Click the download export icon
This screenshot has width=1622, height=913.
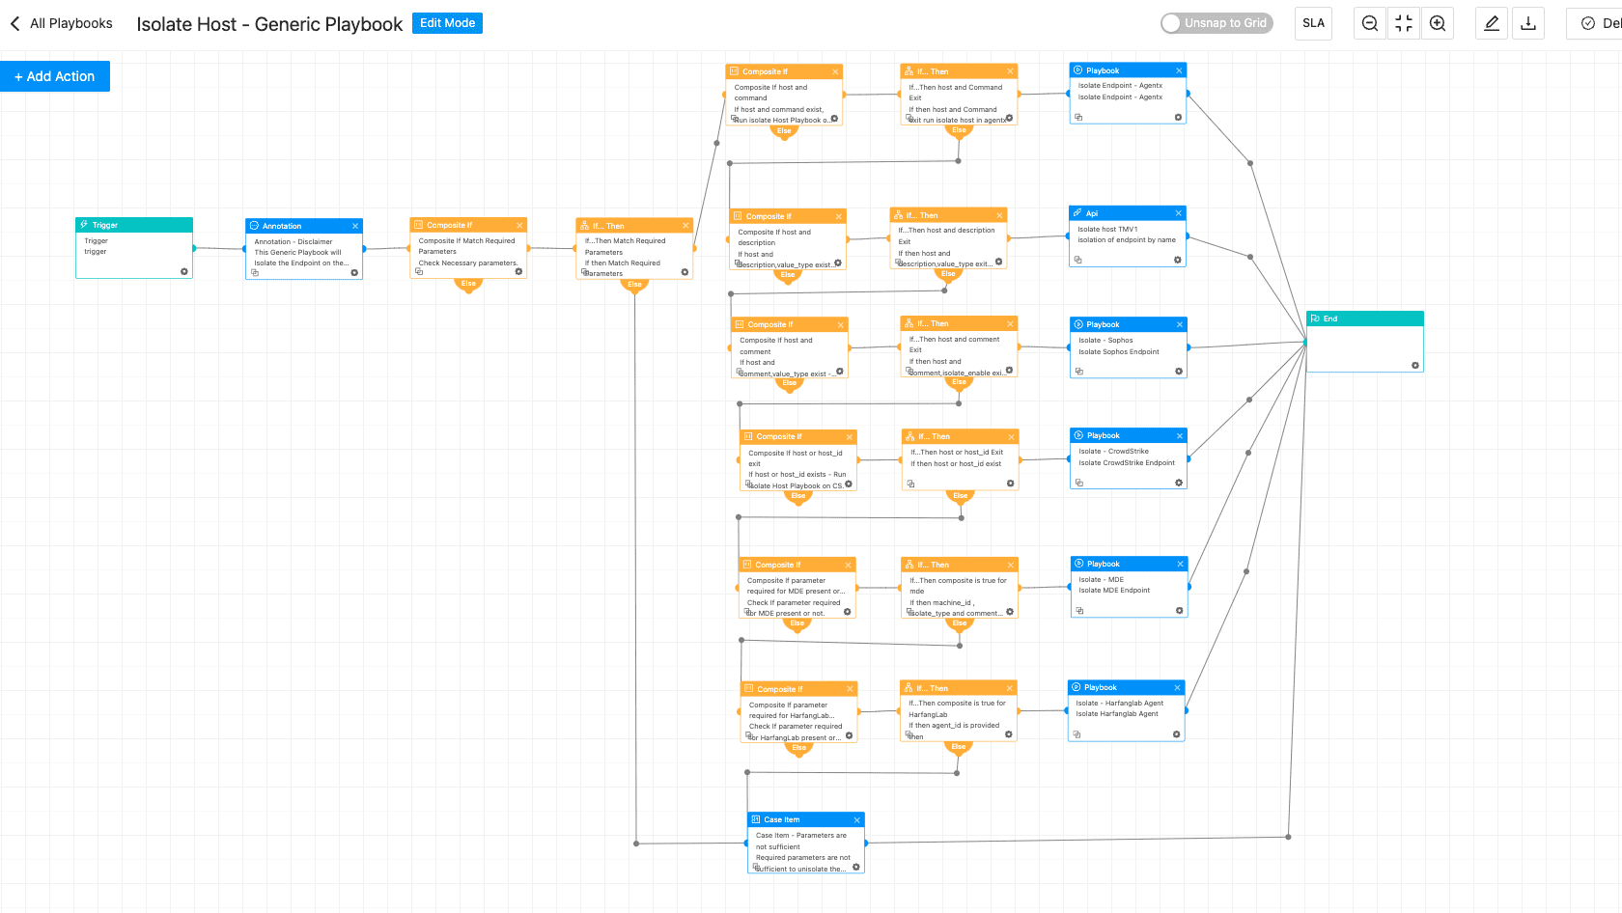point(1528,23)
